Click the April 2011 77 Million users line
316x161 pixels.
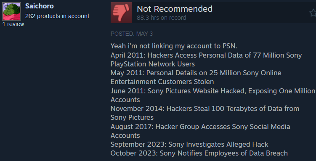206,55
